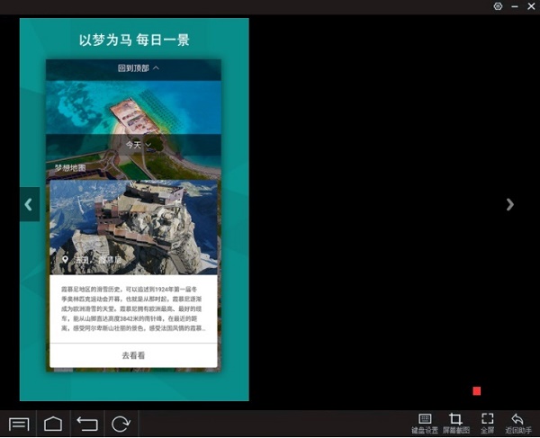540x438 pixels.
Task: Return to assistant (返回助手)
Action: (x=517, y=423)
